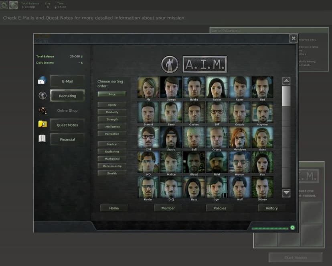Select mercenary Buns portrait

pyautogui.click(x=262, y=137)
